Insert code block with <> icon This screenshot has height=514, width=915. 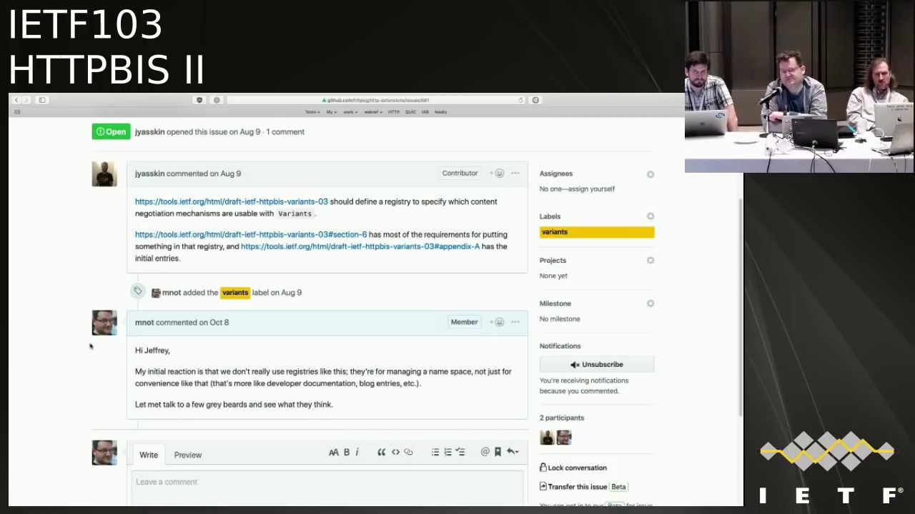click(395, 452)
